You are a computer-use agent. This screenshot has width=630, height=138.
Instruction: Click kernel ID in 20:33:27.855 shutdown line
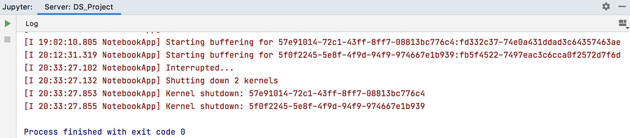pyautogui.click(x=337, y=106)
